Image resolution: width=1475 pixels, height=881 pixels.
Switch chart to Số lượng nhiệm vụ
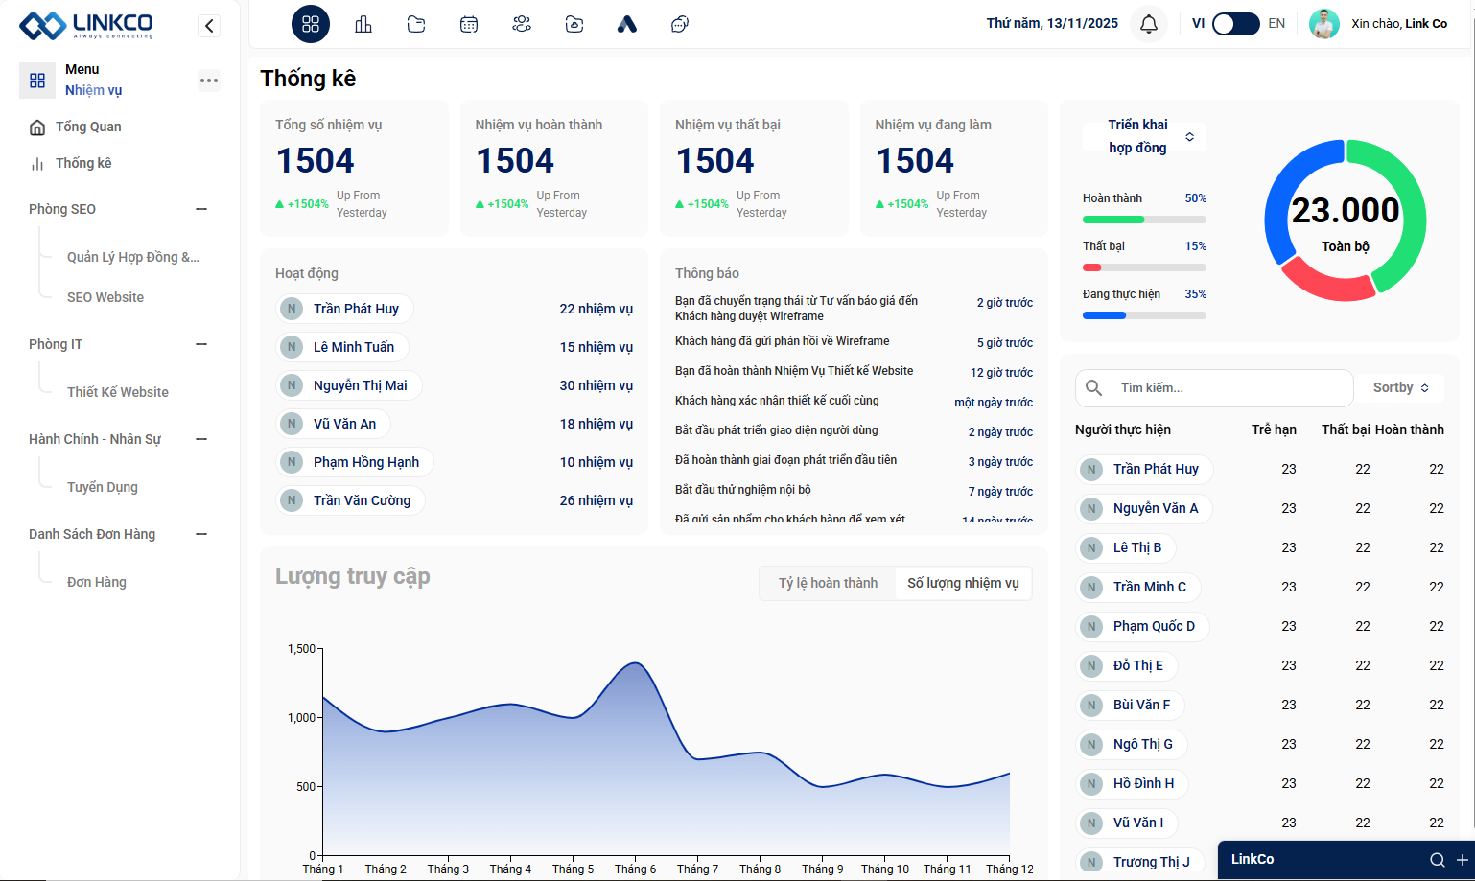pyautogui.click(x=963, y=583)
